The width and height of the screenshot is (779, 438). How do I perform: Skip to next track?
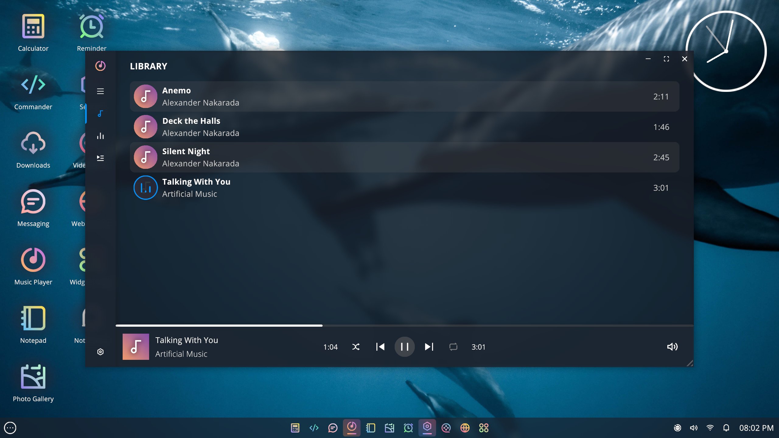(429, 347)
